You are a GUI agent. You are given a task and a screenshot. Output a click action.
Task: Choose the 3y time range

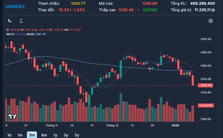click(x=66, y=135)
